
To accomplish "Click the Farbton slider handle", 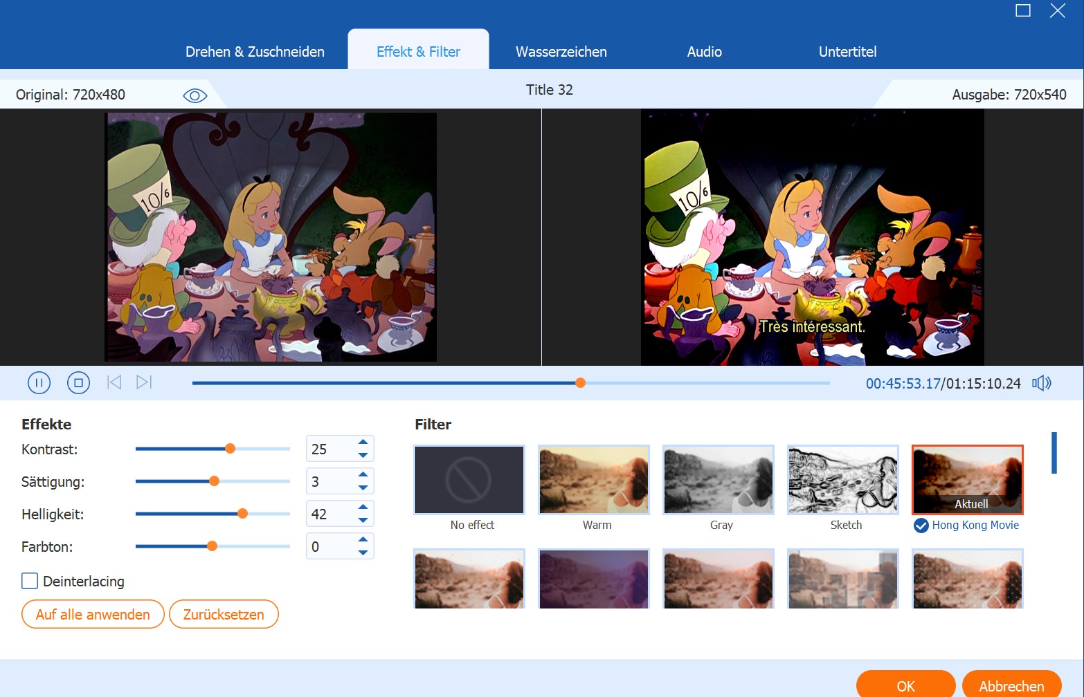I will pos(212,546).
